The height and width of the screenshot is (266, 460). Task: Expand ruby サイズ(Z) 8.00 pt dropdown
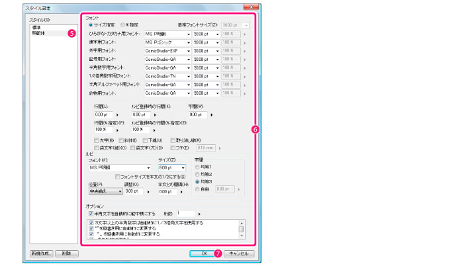181,168
